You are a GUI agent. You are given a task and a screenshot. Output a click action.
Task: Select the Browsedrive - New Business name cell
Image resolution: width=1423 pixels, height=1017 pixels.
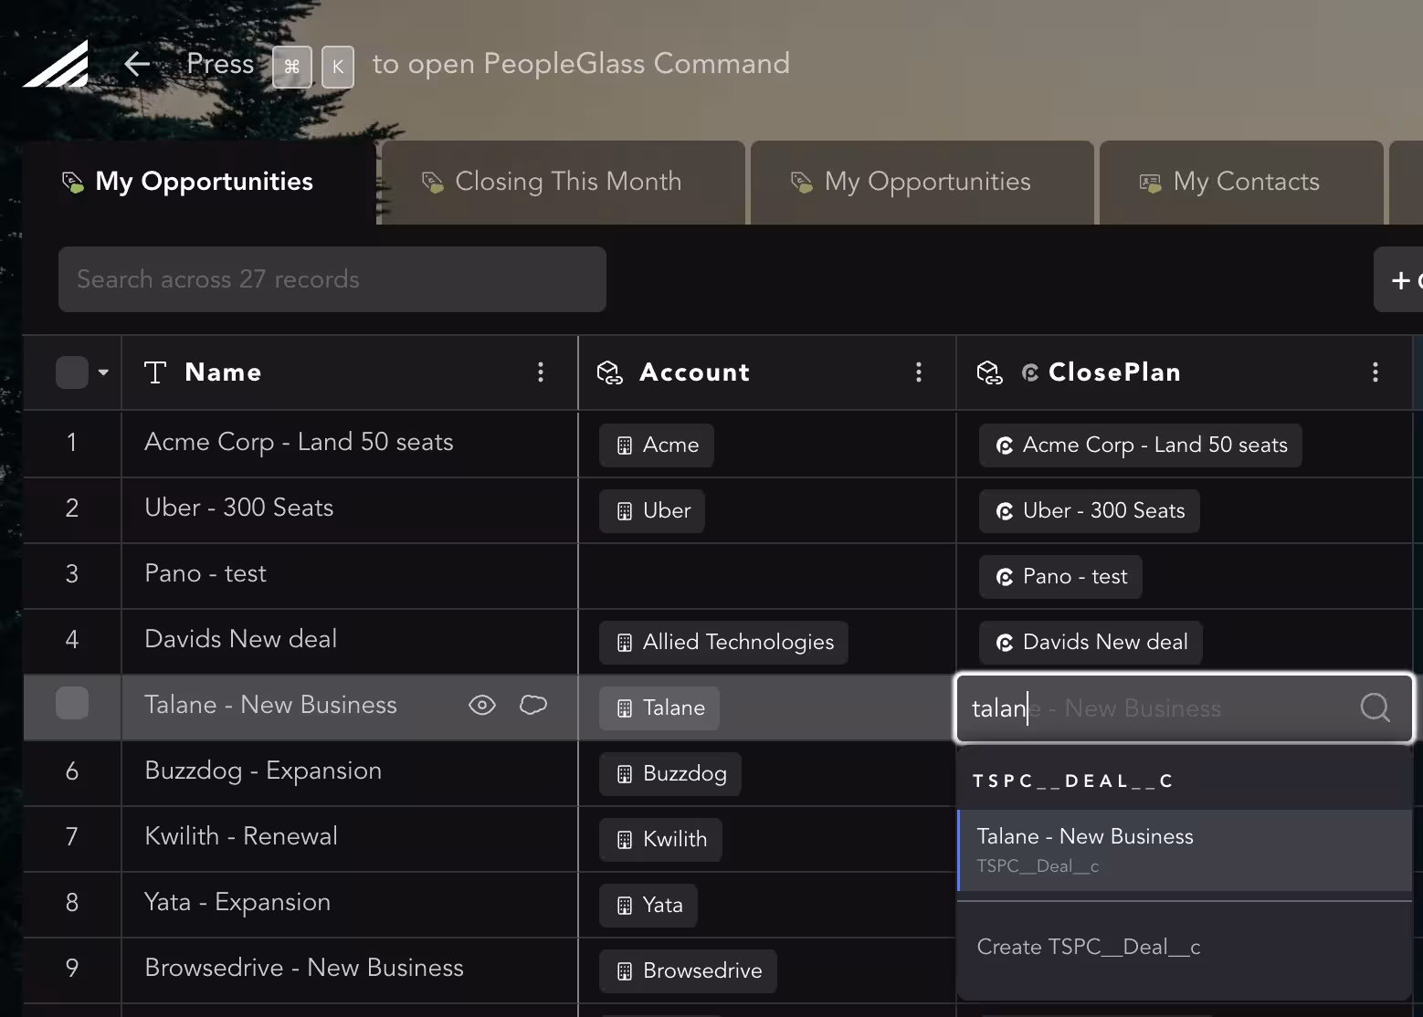[350, 970]
